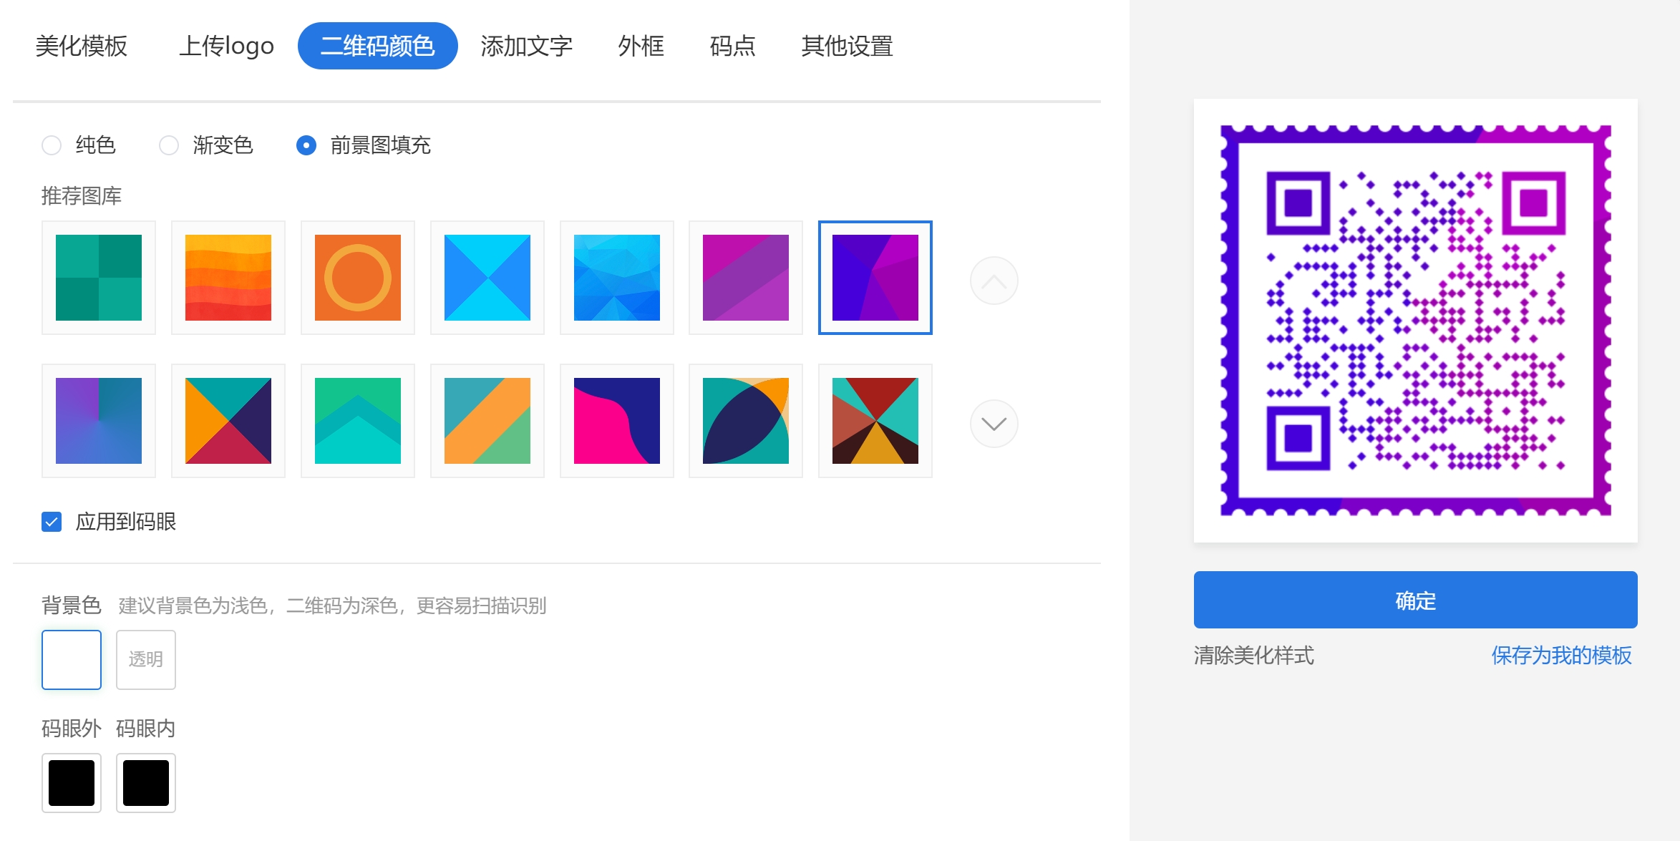Select the white background color swatch
This screenshot has width=1680, height=841.
tap(72, 660)
